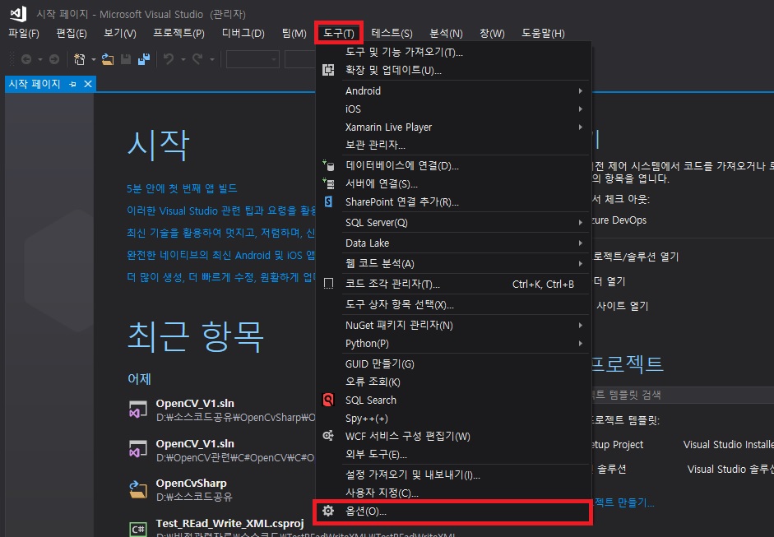Open the 프로젝트(P) menu
774x537 pixels.
[178, 33]
